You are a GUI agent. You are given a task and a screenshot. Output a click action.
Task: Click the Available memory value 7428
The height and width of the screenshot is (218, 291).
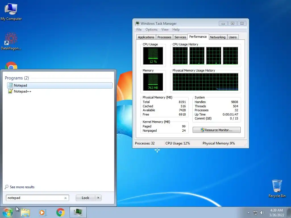click(182, 110)
